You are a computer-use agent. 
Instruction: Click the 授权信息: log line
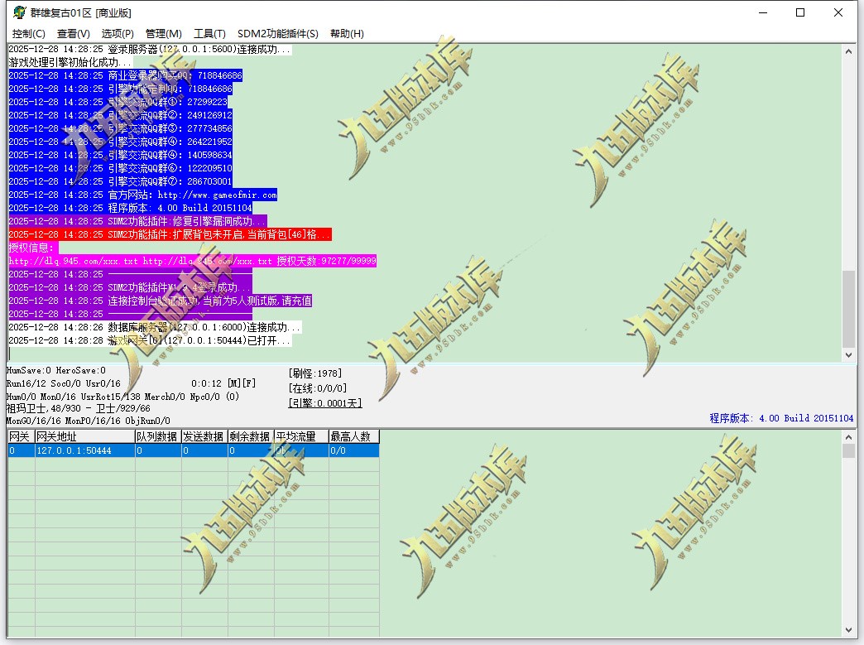click(33, 248)
